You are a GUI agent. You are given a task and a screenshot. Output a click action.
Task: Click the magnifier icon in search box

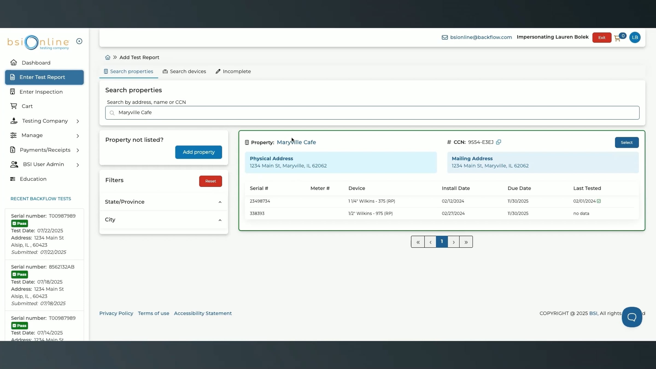112,113
